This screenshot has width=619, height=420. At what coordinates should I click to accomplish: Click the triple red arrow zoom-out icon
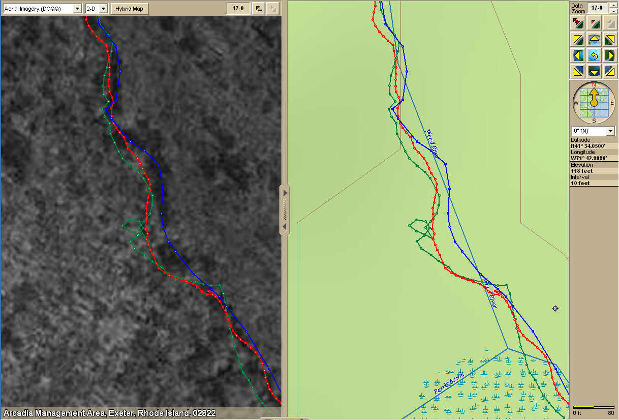coord(578,22)
